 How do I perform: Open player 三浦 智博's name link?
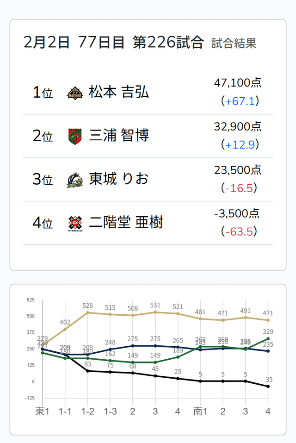118,136
